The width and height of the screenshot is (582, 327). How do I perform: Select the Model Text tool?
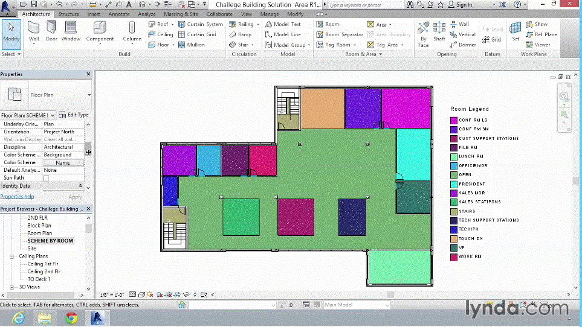click(x=283, y=24)
